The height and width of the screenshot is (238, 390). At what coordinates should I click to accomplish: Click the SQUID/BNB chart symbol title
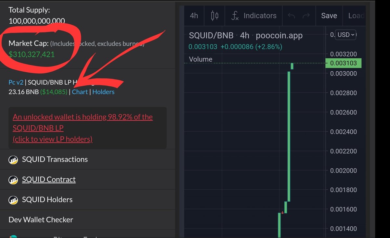[x=211, y=35]
